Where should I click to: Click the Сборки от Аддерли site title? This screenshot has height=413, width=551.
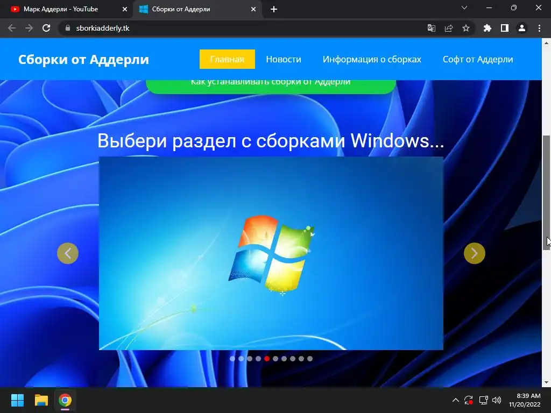tap(83, 59)
